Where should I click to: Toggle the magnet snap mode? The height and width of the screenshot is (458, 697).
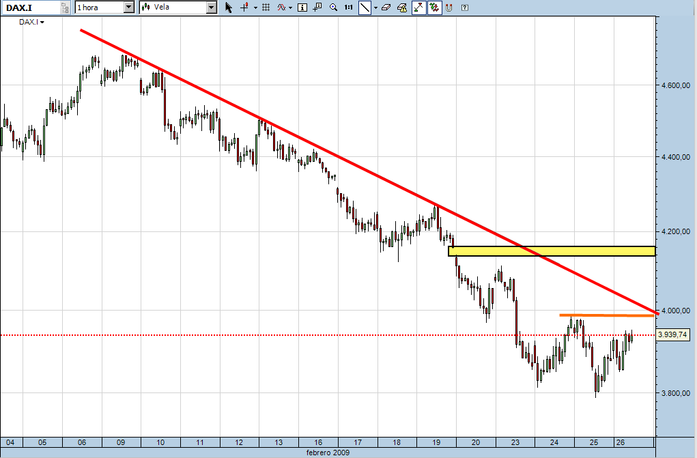[x=449, y=8]
